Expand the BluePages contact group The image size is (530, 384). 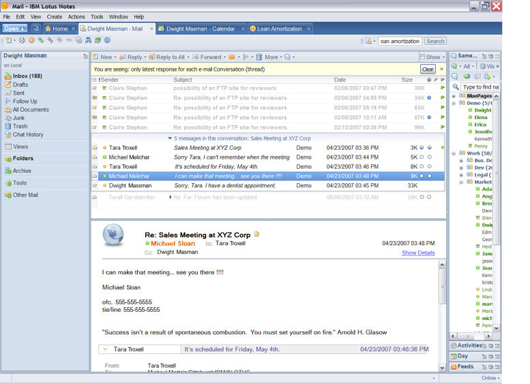pos(454,96)
